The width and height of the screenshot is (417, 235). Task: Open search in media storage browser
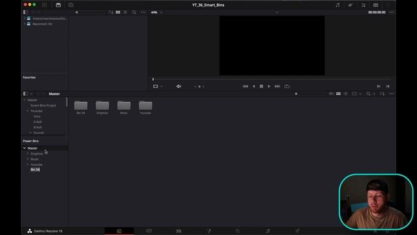pos(134,12)
